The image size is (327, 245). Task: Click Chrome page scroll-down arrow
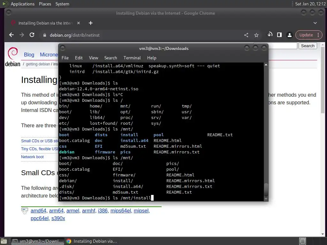click(323, 234)
